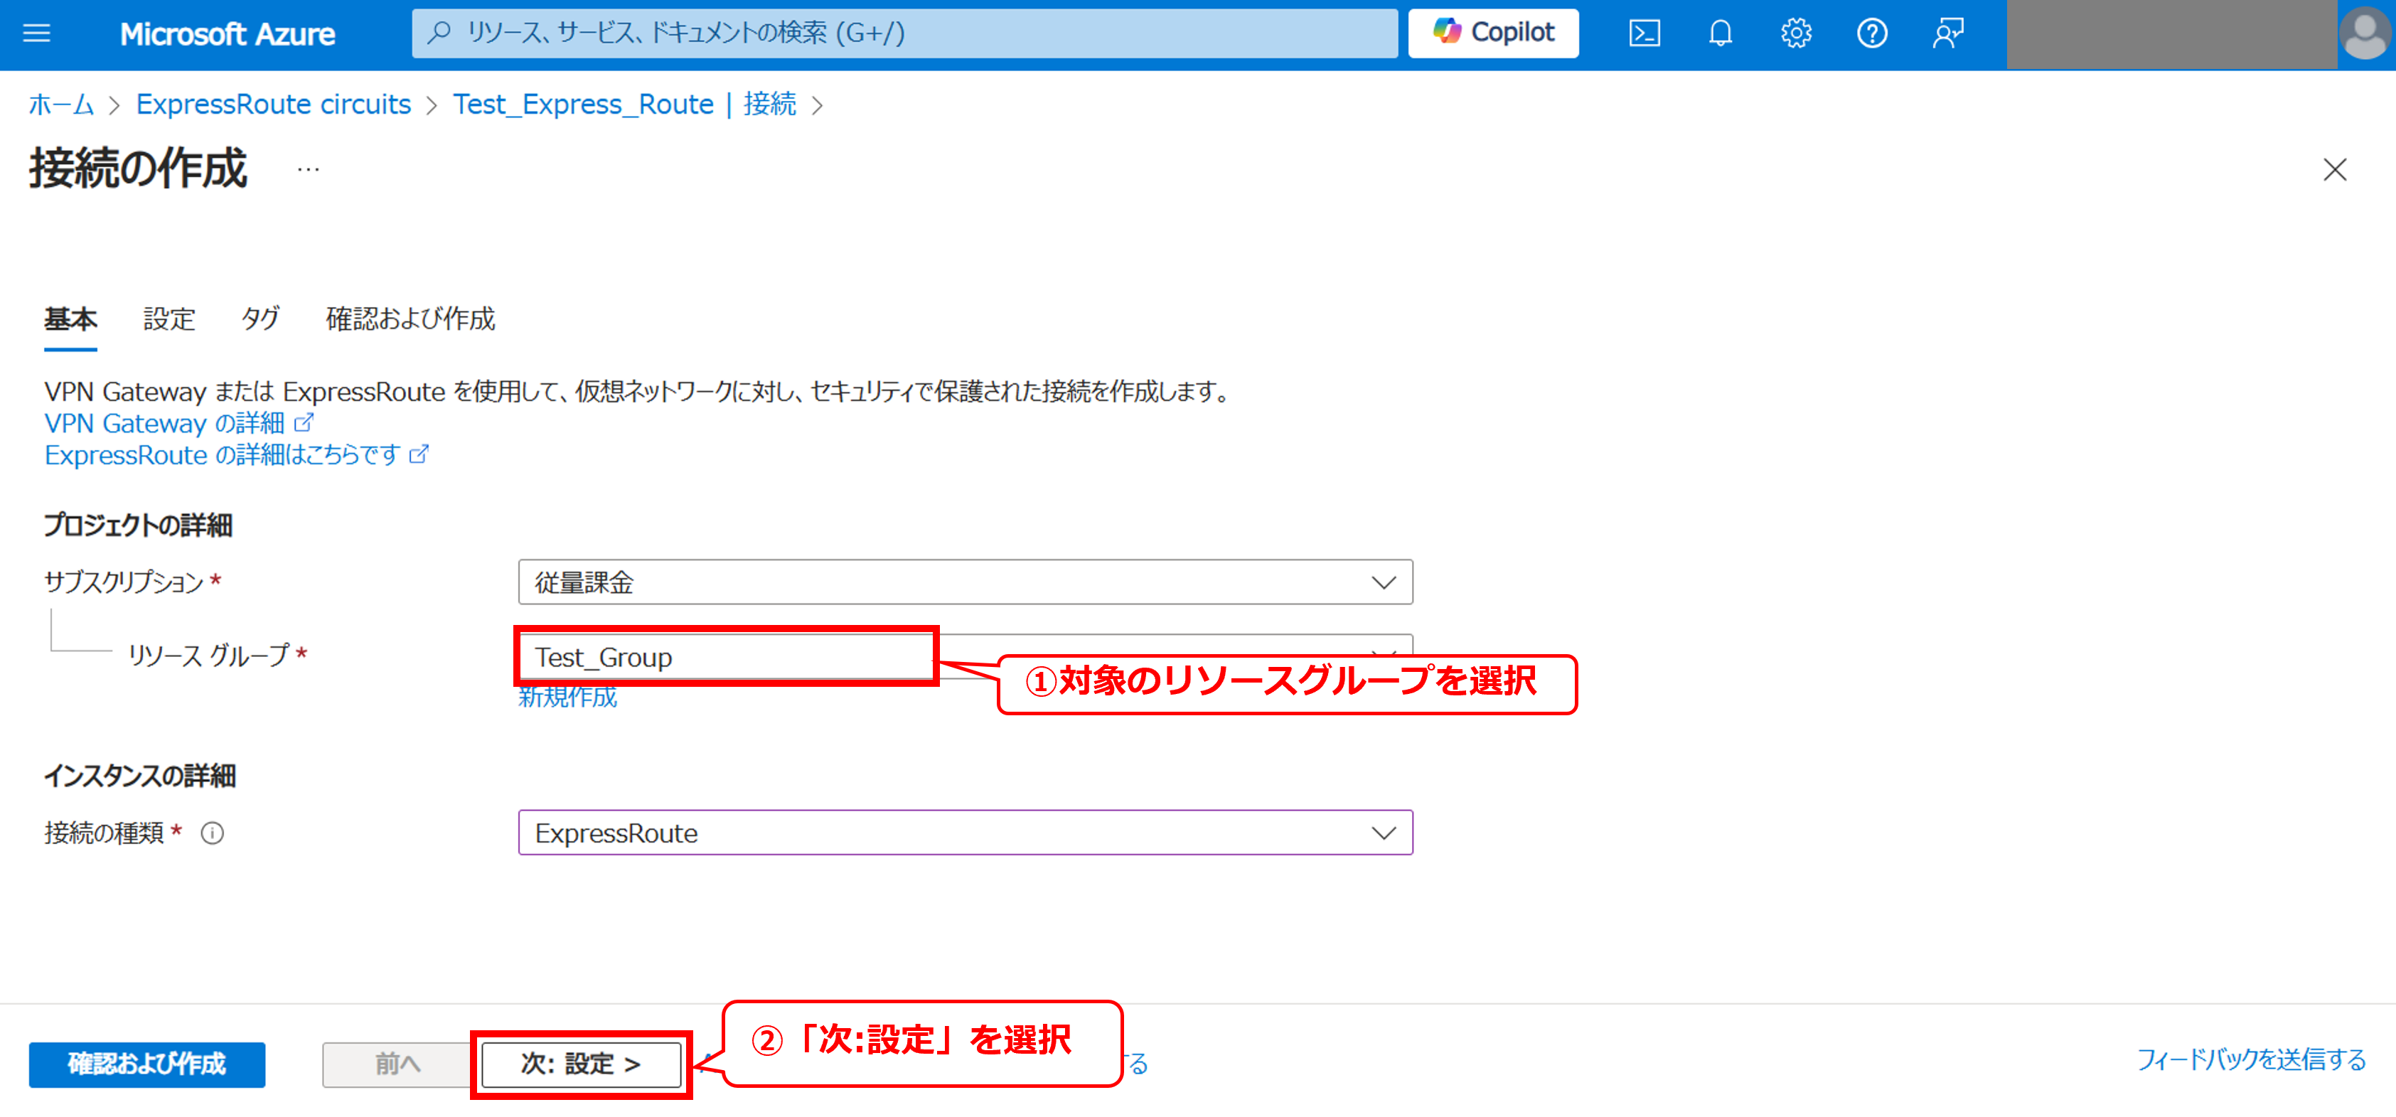Open the more options ellipsis by title
The image size is (2396, 1117).
[x=308, y=169]
